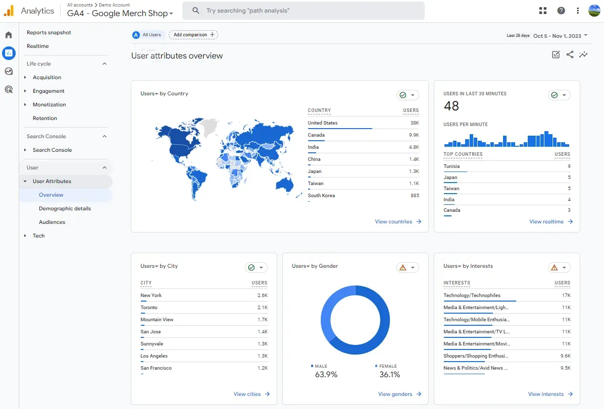Open the Google apps grid icon
Viewport: 604px width, 409px height.
coord(543,11)
